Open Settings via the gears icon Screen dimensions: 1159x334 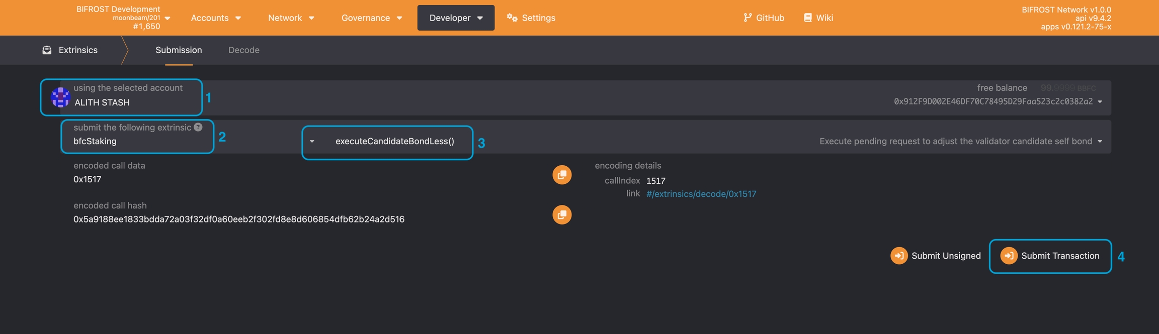(x=512, y=18)
